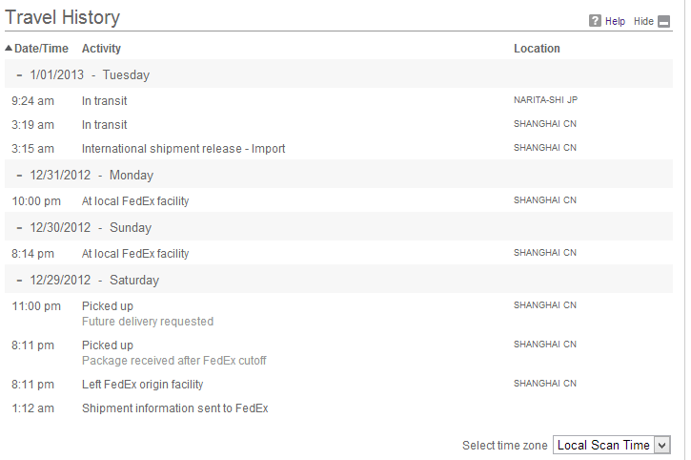Collapse the 12/30/2012 Sunday group
Image resolution: width=691 pixels, height=460 pixels.
pyautogui.click(x=19, y=228)
